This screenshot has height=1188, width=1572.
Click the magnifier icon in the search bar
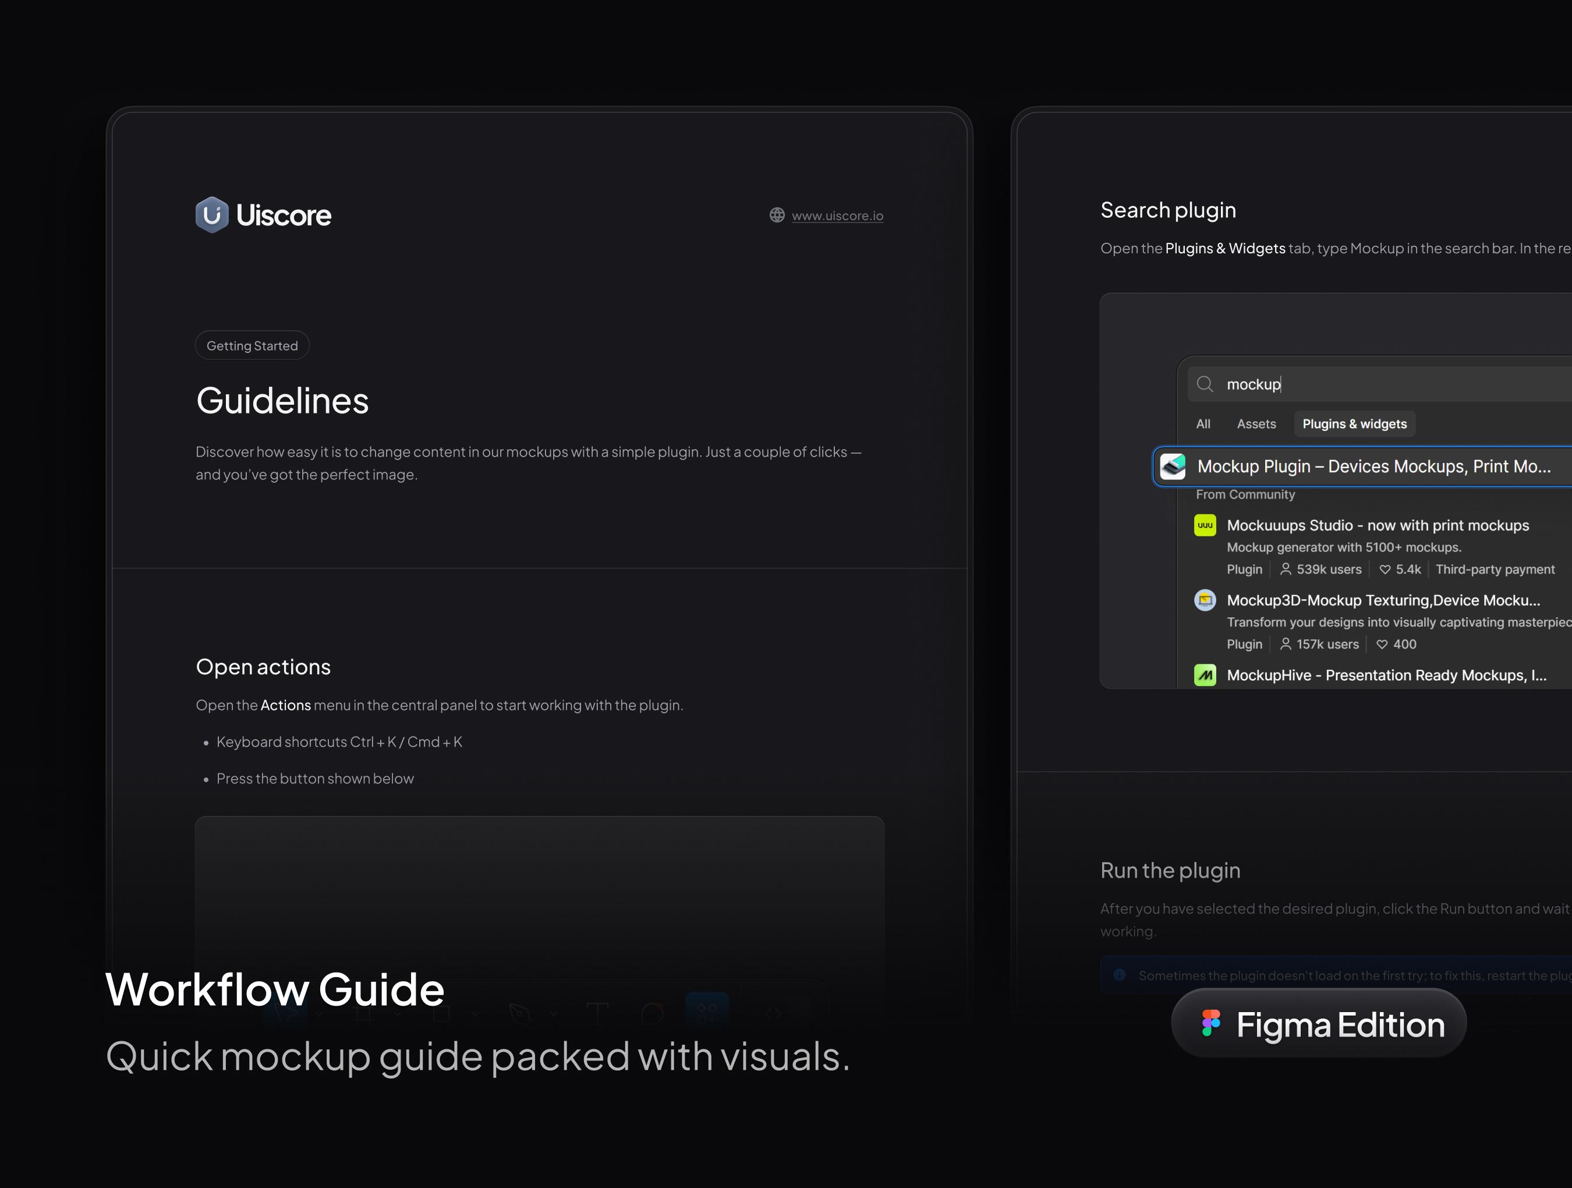pos(1205,384)
